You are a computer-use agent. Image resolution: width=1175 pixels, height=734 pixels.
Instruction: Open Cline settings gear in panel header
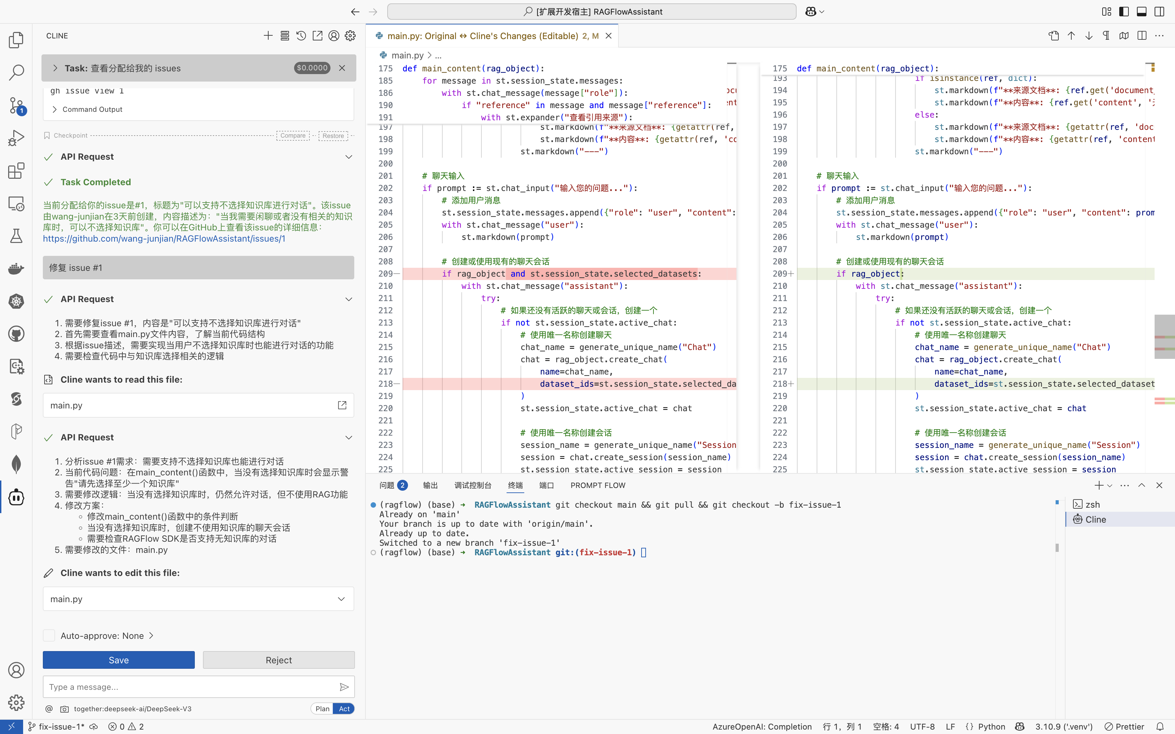350,36
